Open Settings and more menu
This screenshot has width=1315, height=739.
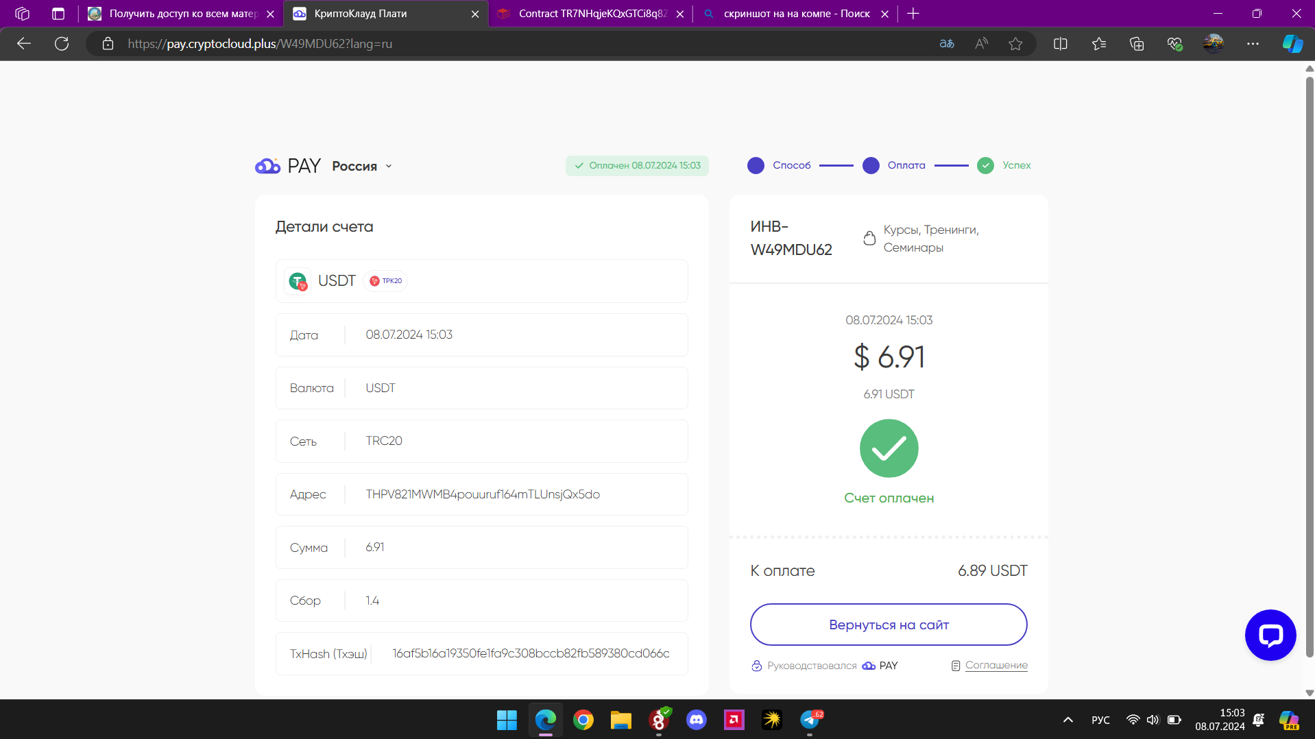pyautogui.click(x=1253, y=44)
